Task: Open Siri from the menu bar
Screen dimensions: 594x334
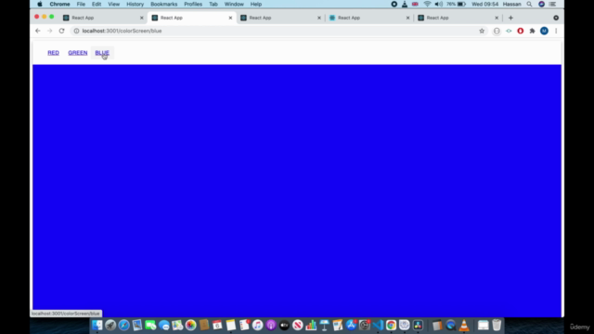Action: pyautogui.click(x=541, y=4)
